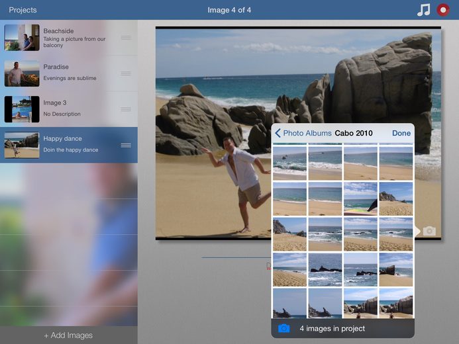The height and width of the screenshot is (344, 459).
Task: Click the description 'Evenings are sublime'
Action: coord(70,78)
